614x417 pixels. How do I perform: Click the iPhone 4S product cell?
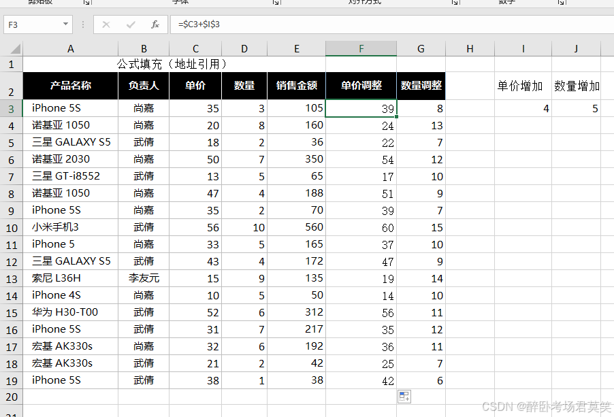[71, 296]
